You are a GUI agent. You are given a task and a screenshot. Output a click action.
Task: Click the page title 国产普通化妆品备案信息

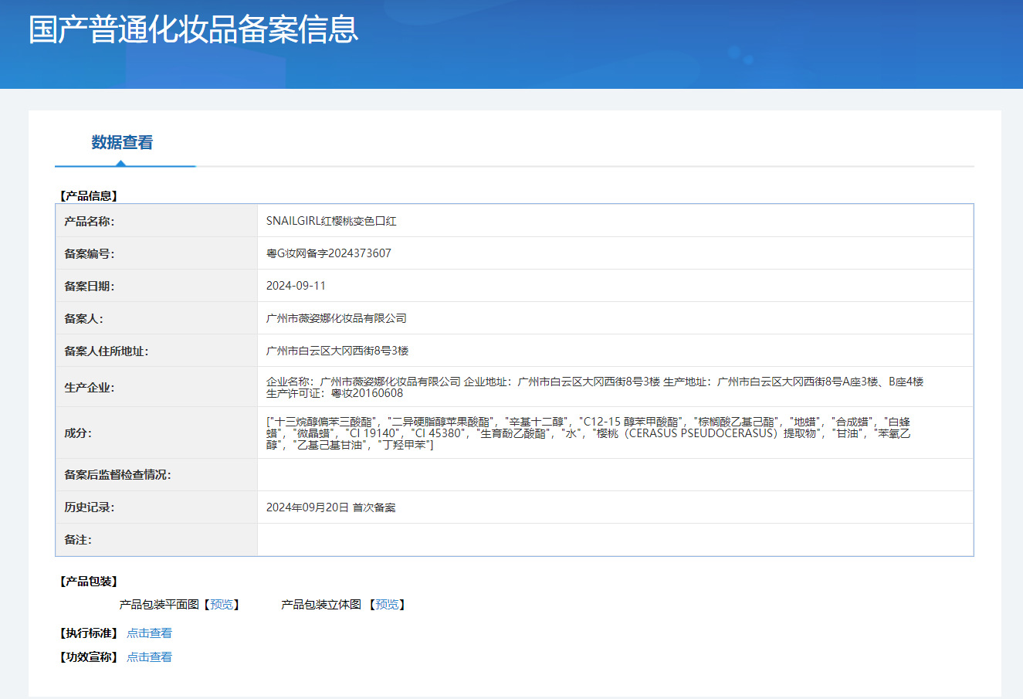[194, 29]
